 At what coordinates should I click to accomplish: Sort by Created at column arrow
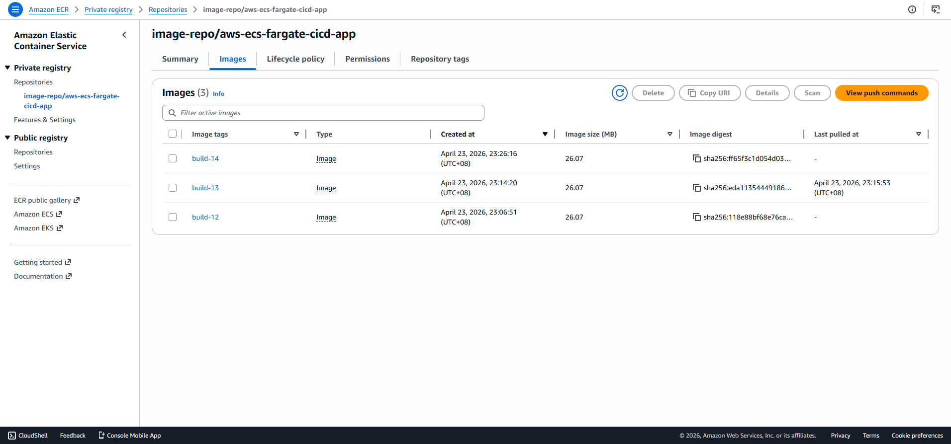(x=545, y=134)
